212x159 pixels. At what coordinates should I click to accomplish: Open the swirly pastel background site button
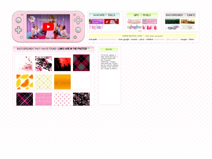click(x=172, y=27)
